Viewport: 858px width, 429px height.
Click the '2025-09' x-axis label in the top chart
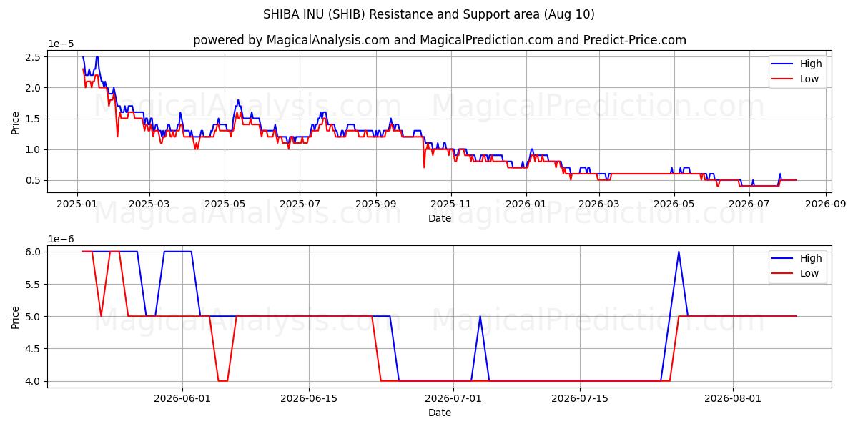coord(376,204)
